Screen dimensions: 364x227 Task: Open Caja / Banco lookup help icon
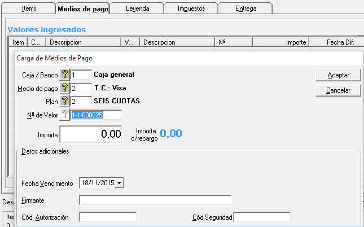pyautogui.click(x=65, y=75)
